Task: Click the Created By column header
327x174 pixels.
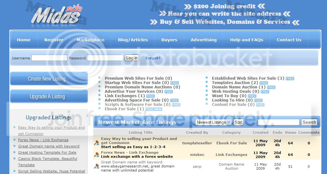Action: coord(197,132)
